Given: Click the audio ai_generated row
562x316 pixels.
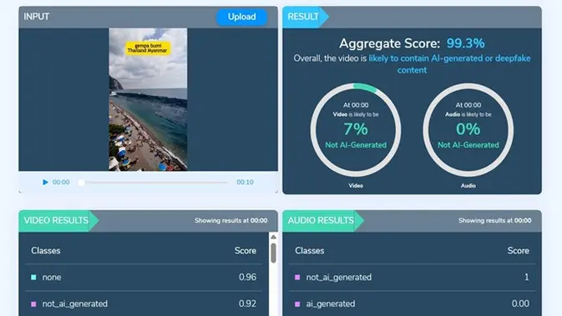Looking at the screenshot, I should 413,303.
